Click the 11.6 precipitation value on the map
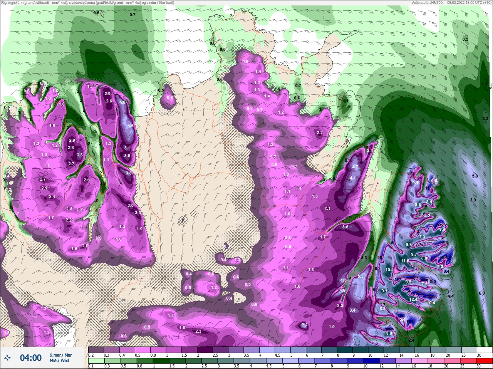Image resolution: width=493 pixels, height=369 pixels. point(405,261)
